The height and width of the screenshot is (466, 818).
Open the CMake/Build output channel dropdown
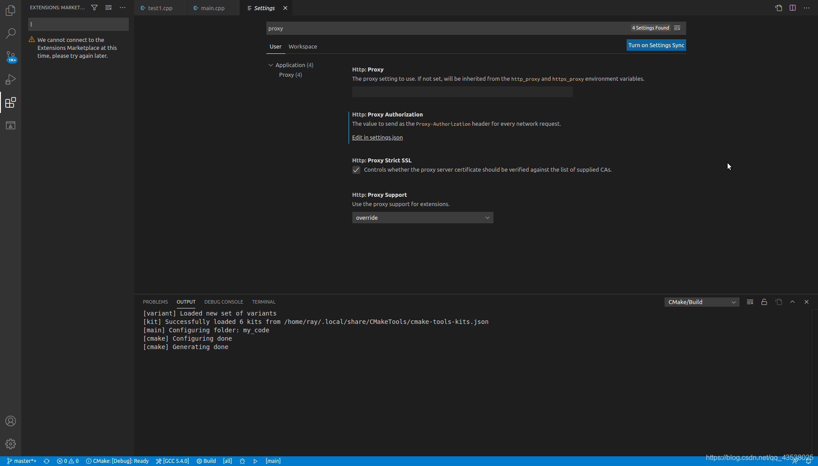tap(701, 302)
